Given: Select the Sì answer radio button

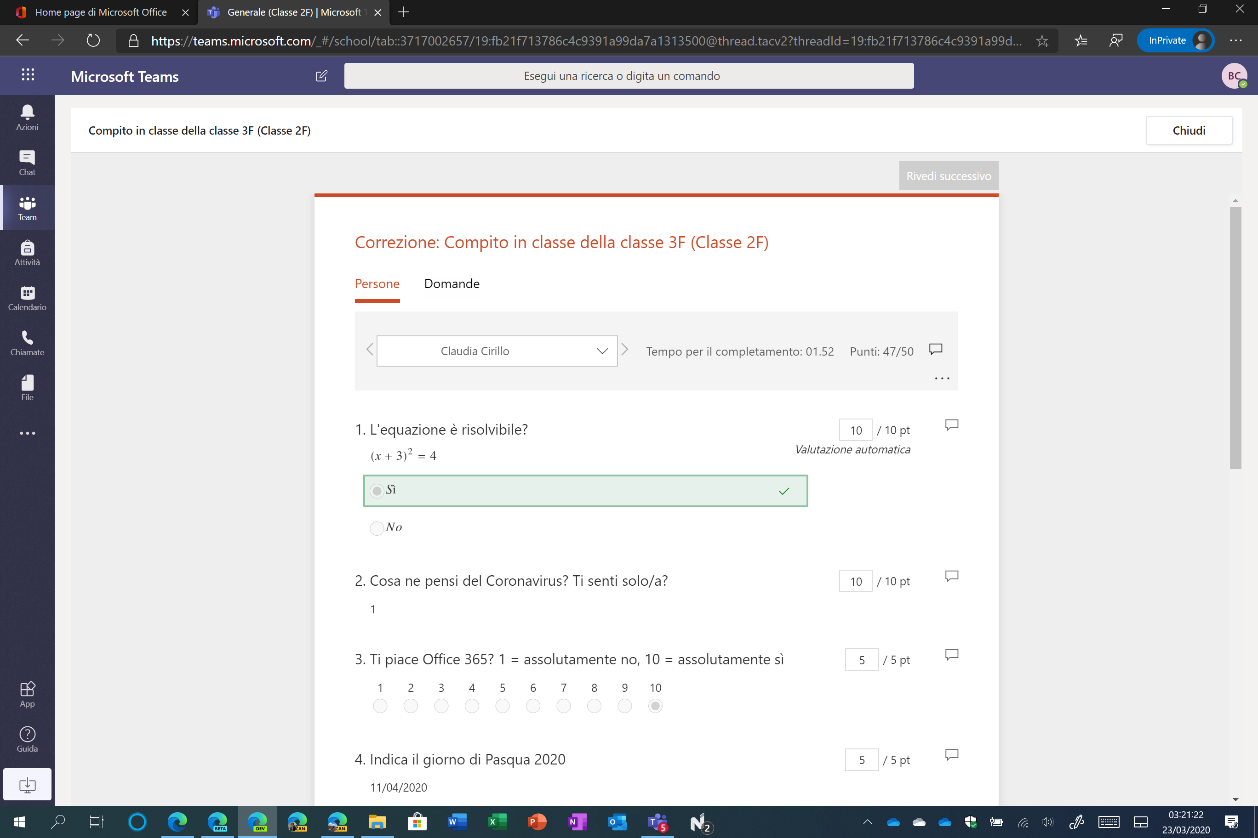Looking at the screenshot, I should click(377, 491).
